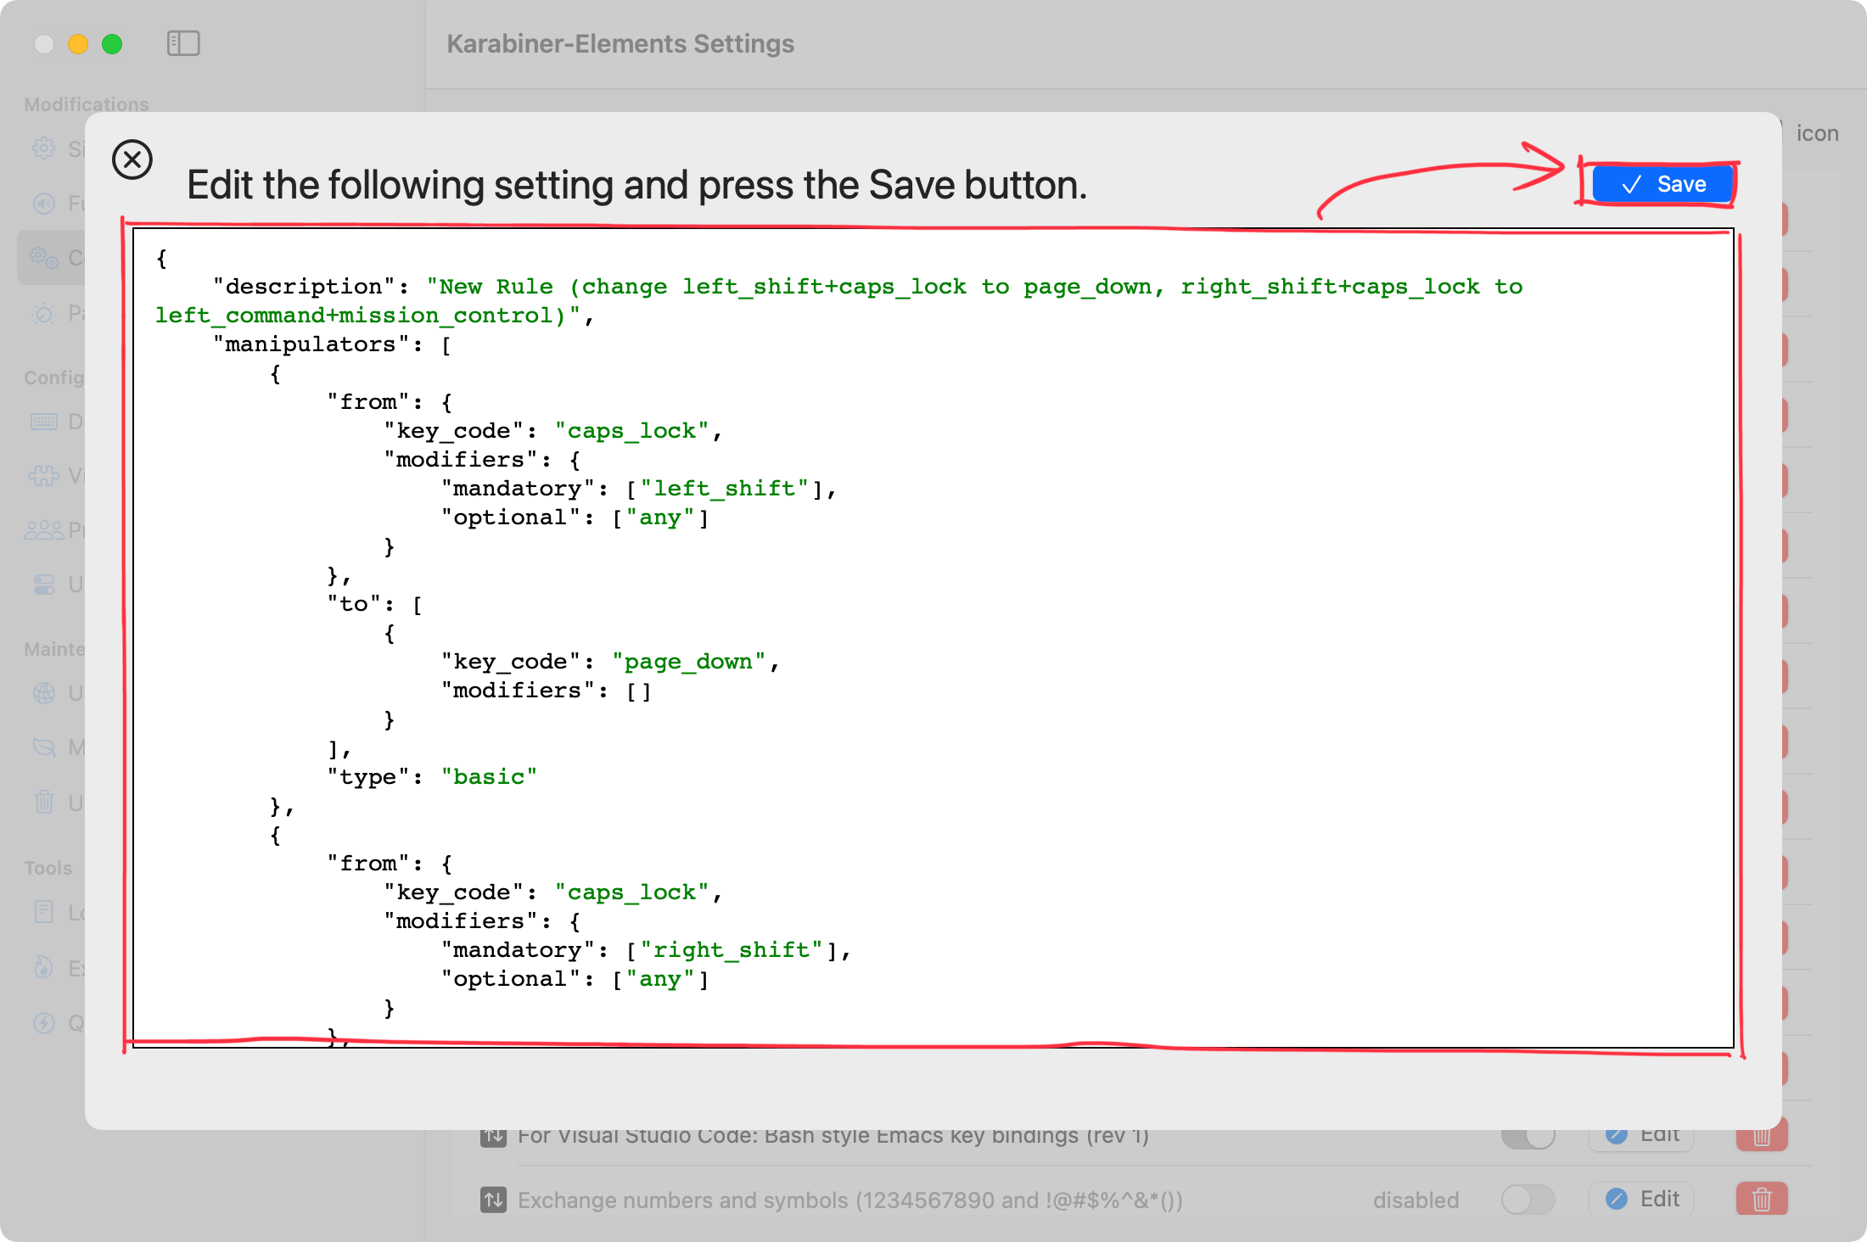This screenshot has height=1242, width=1867.
Task: Click the "to": [ line in the editor
Action: pyautogui.click(x=375, y=604)
